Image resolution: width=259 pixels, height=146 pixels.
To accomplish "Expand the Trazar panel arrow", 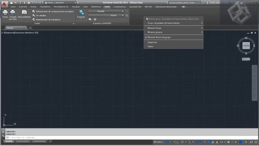I will click(x=74, y=24).
